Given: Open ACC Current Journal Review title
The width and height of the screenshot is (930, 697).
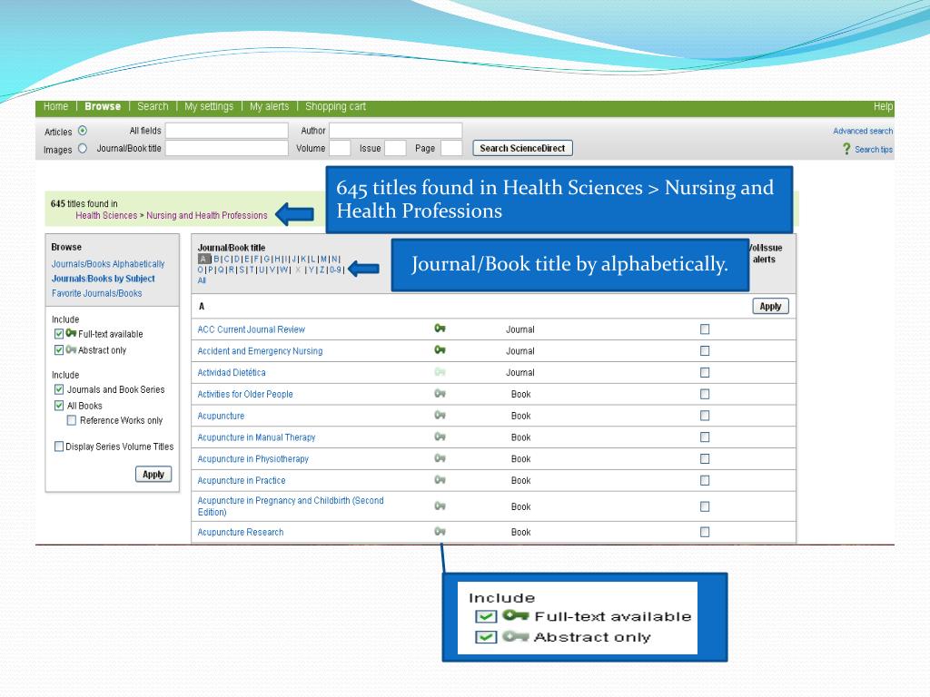Looking at the screenshot, I should pos(251,329).
